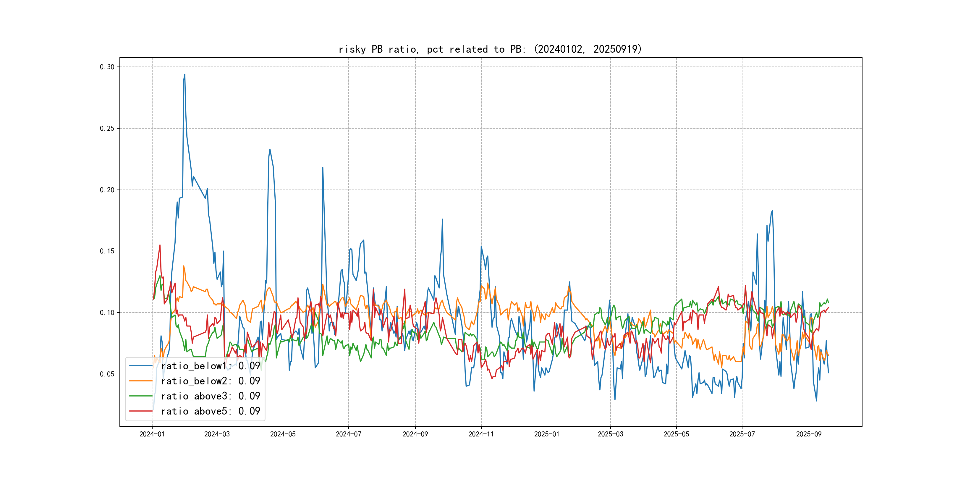Click the red ratio_above5 legend line
This screenshot has width=958, height=479.
(x=140, y=411)
